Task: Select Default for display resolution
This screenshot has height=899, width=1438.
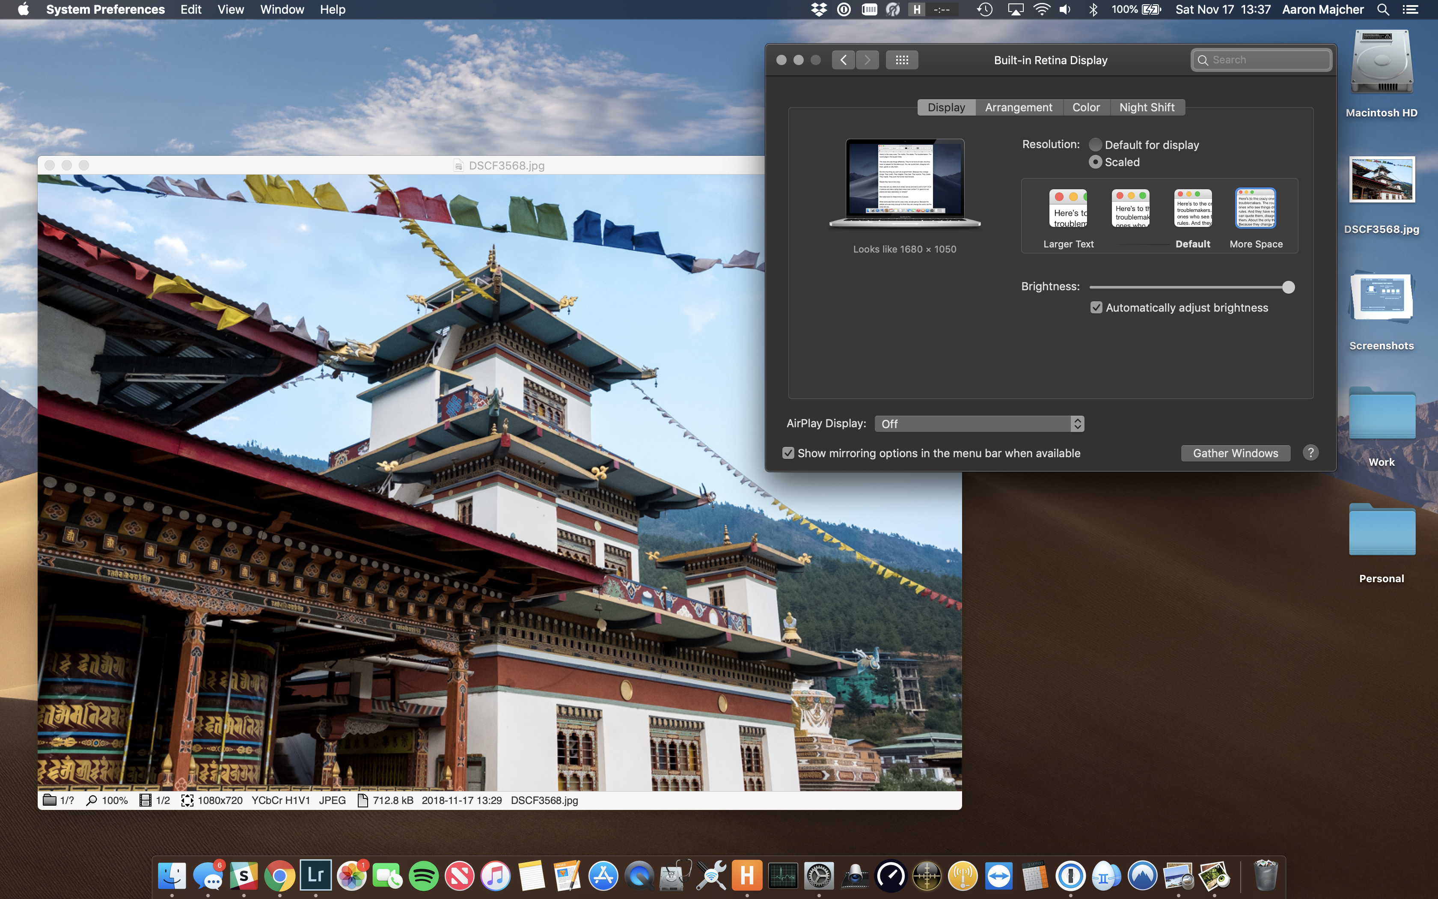Action: [1095, 145]
